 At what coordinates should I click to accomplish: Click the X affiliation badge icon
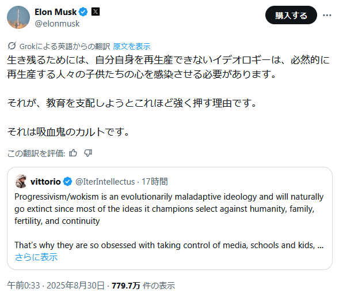(x=96, y=12)
